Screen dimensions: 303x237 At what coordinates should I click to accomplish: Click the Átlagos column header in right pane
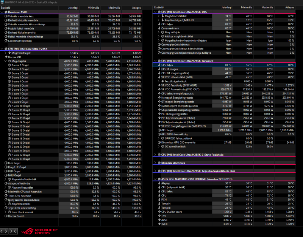coord(285,8)
